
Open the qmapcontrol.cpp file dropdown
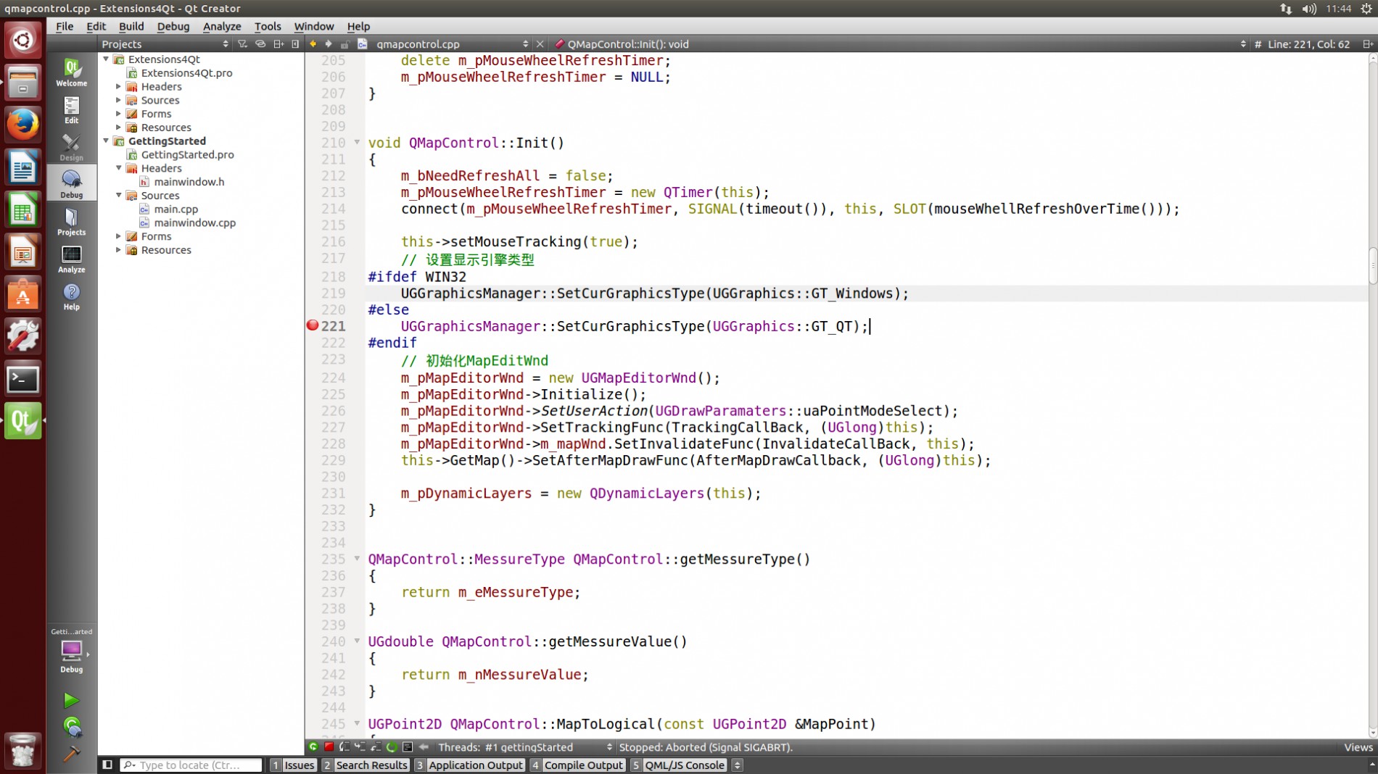click(x=452, y=44)
